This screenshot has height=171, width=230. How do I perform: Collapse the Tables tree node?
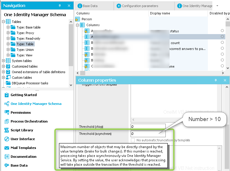3,22
